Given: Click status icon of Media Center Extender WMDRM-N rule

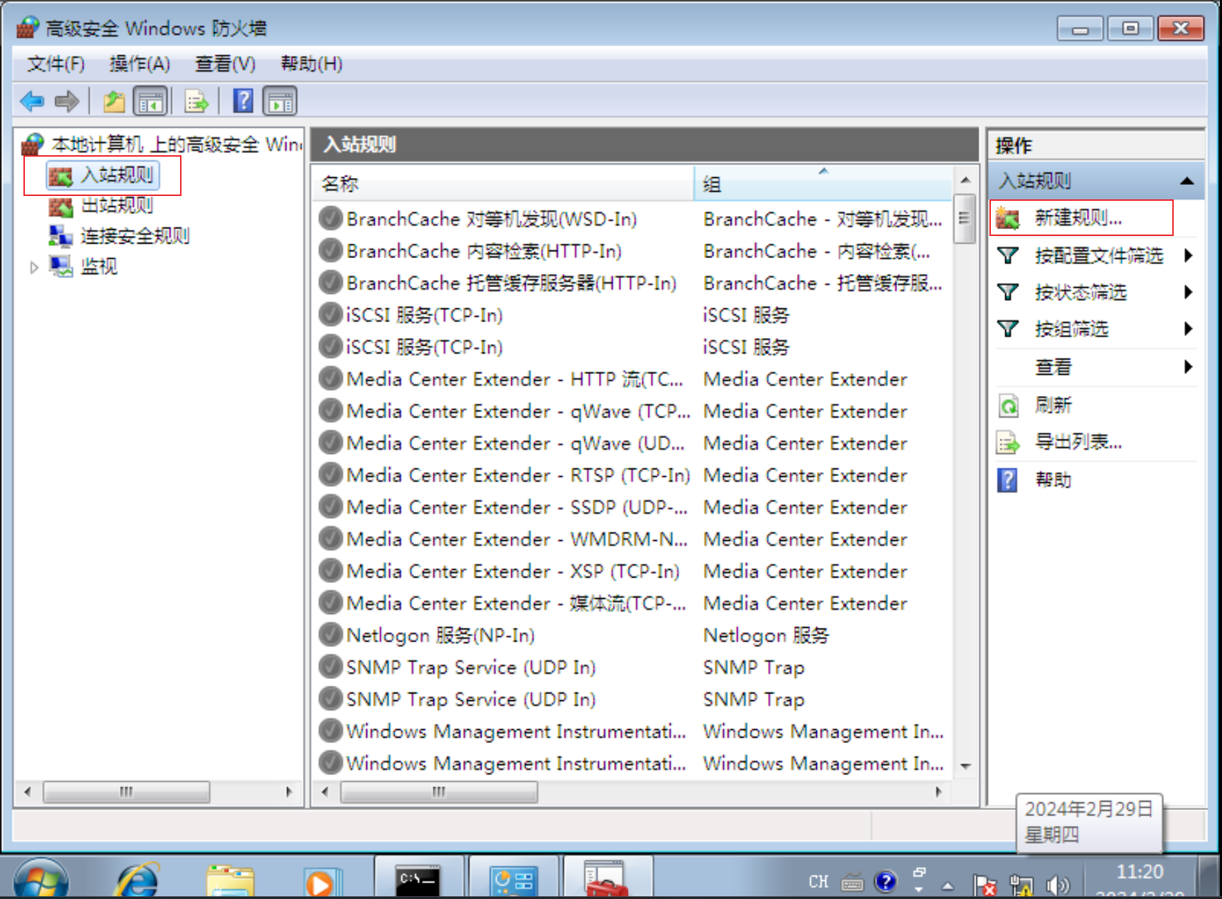Looking at the screenshot, I should [331, 539].
